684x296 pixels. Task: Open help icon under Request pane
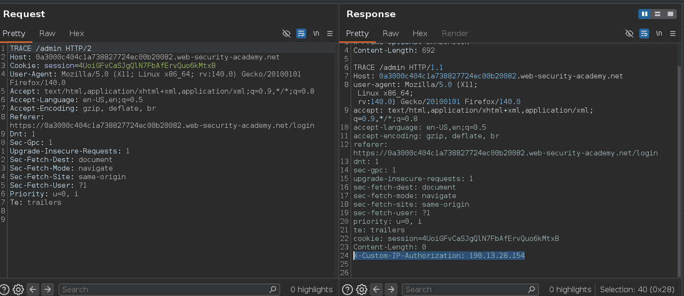(4, 289)
